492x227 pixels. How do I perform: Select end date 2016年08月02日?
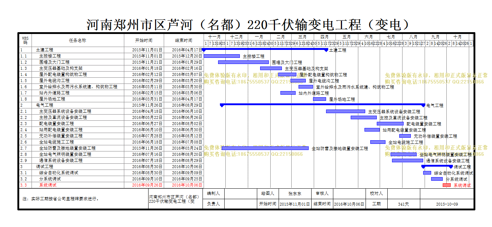[x=187, y=124]
